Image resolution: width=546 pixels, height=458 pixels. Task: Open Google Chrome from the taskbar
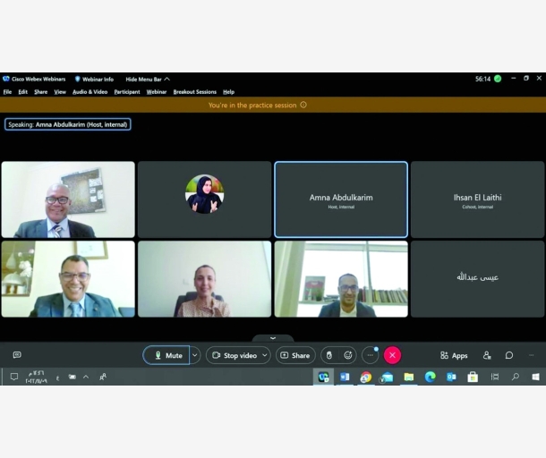tap(365, 377)
